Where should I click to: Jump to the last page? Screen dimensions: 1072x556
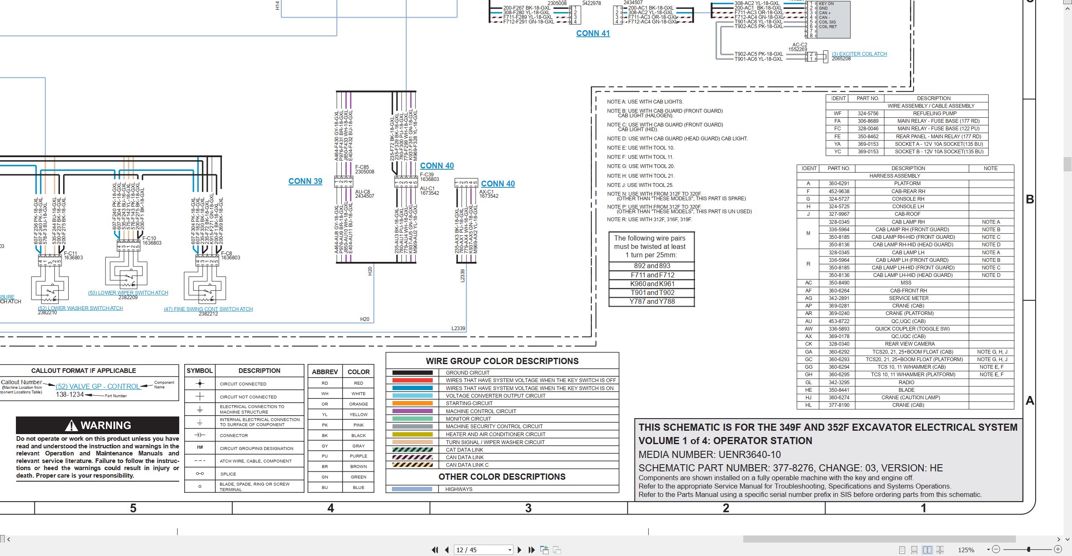(x=531, y=550)
